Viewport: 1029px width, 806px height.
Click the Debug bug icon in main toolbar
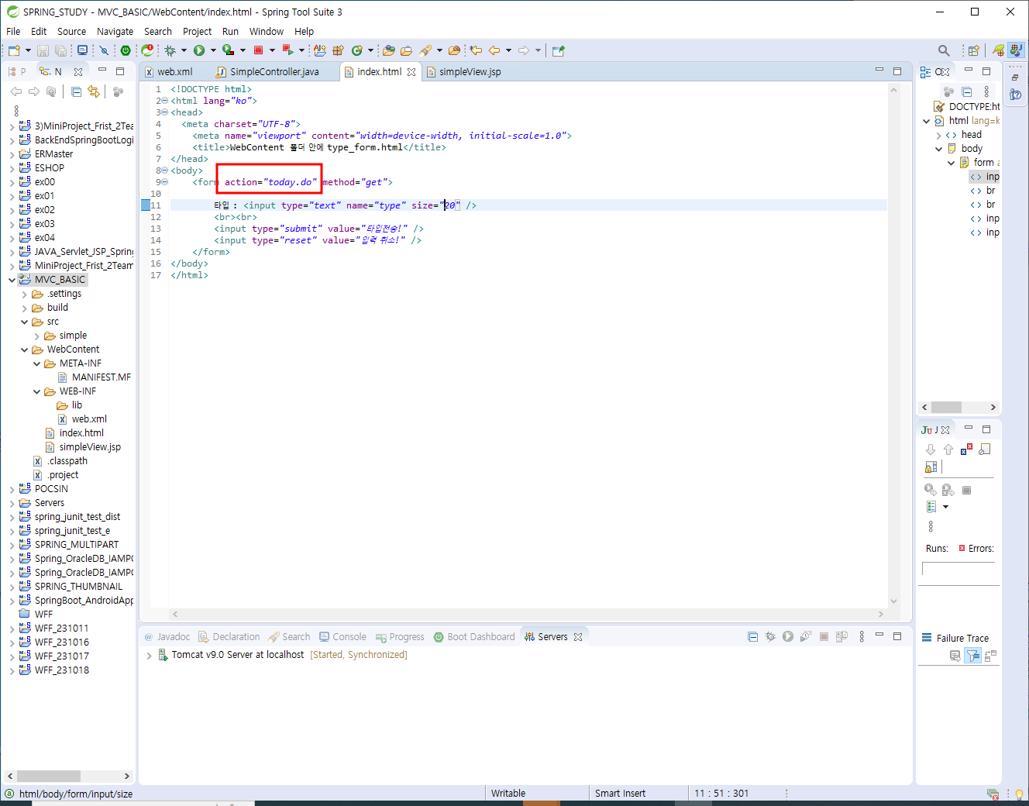(170, 50)
